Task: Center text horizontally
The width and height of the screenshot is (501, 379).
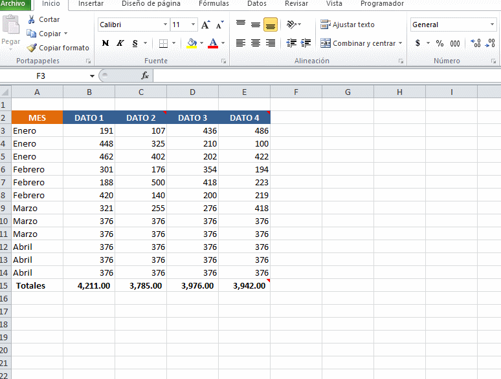Action: [256, 43]
